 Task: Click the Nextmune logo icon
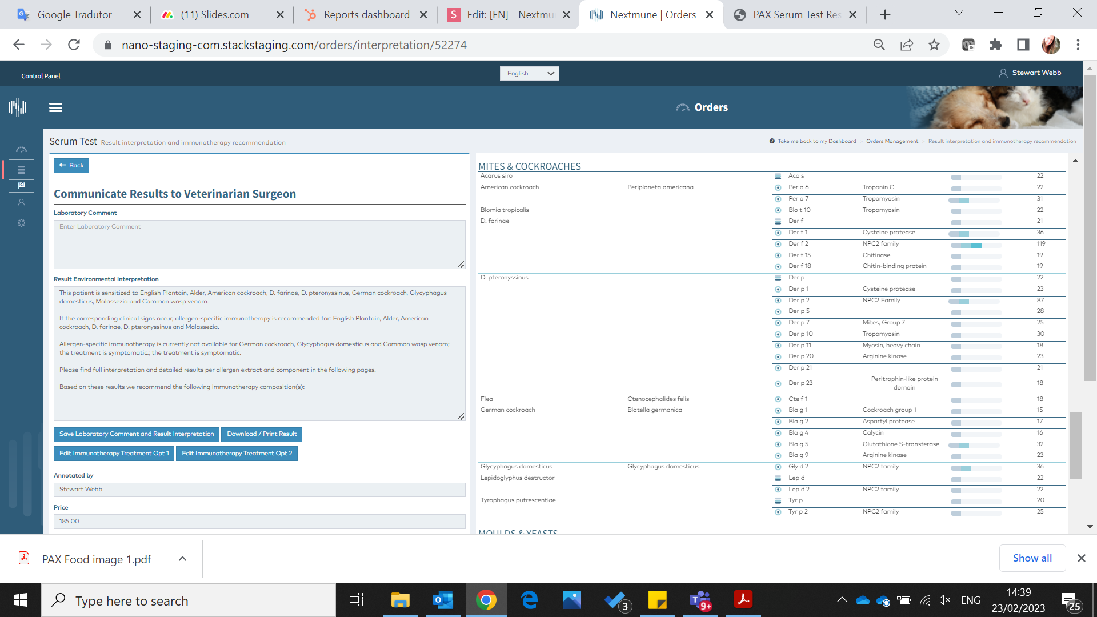coord(18,107)
